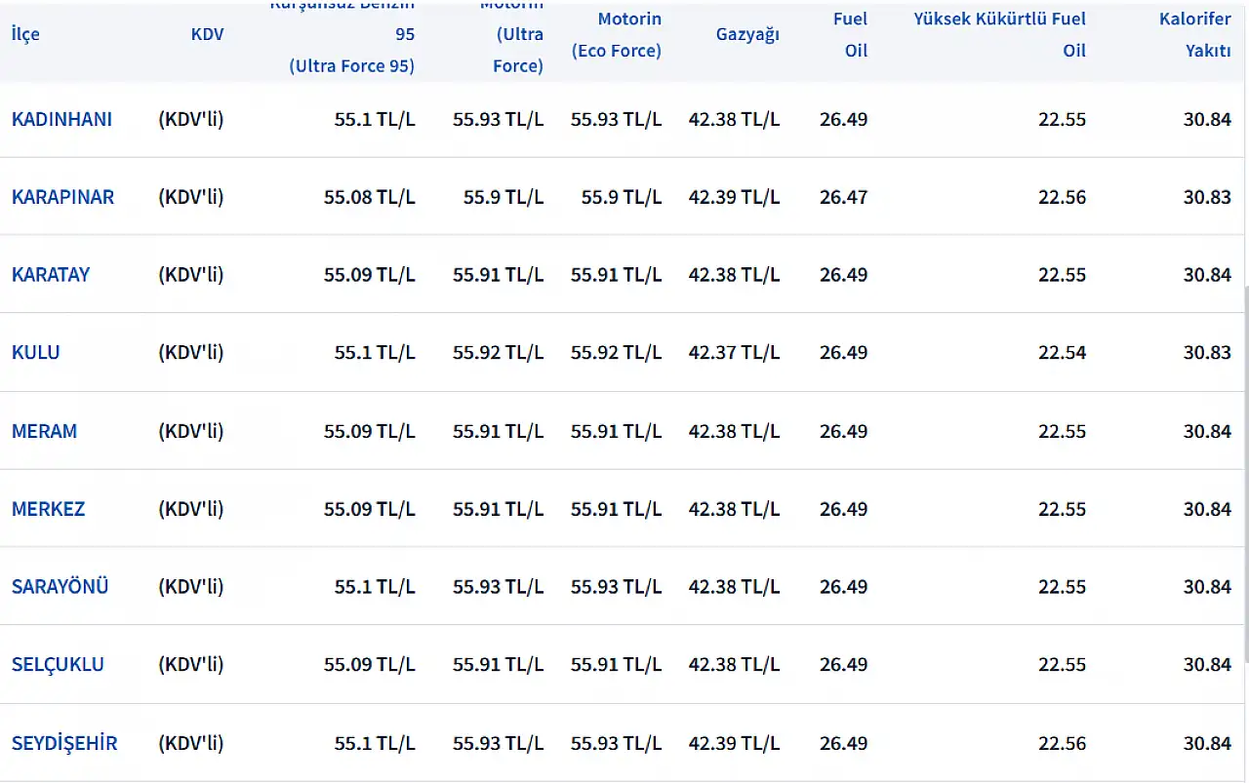The width and height of the screenshot is (1249, 783).
Task: Click KARAPINAR's Fuel Oil value 26.47
Action: [x=843, y=197]
